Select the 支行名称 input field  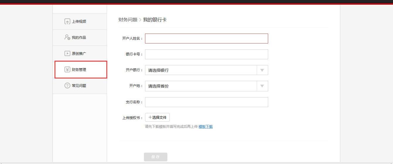(206, 102)
